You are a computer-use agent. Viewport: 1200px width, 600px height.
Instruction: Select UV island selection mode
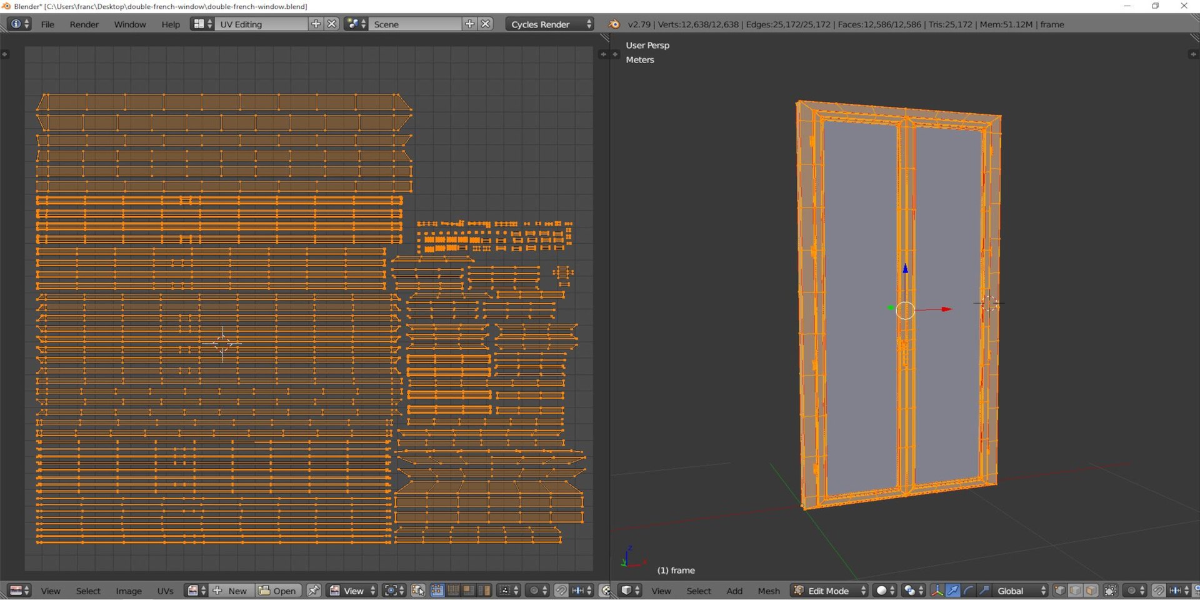[484, 591]
